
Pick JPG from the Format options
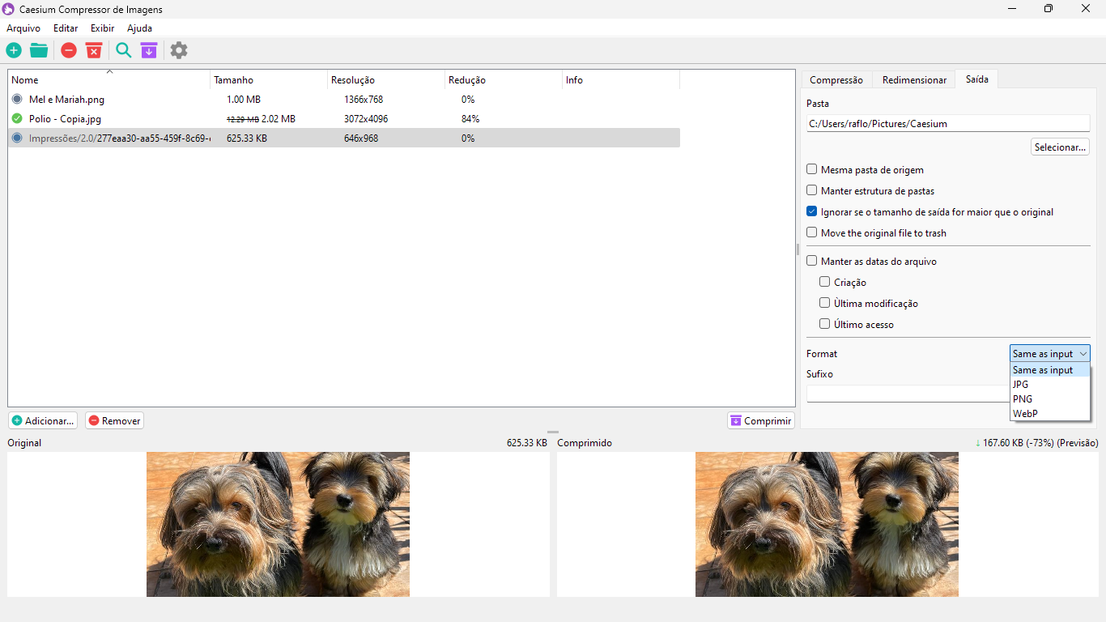[x=1020, y=385]
